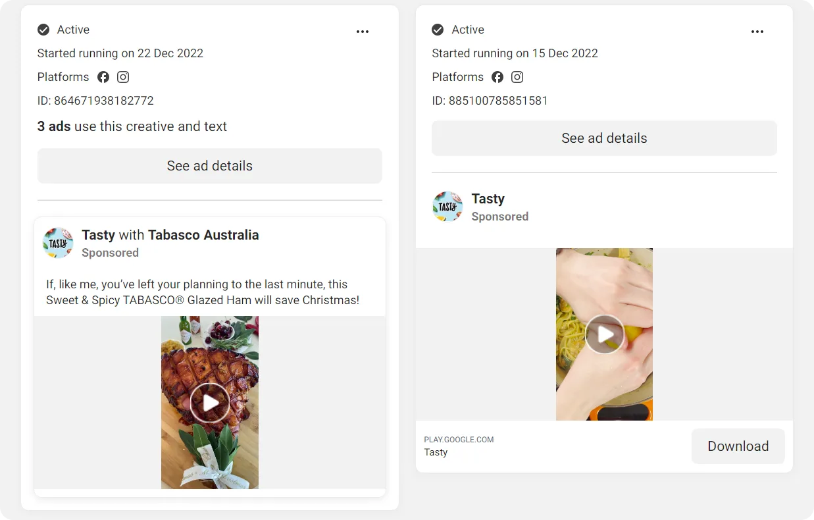Screen dimensions: 814x520
Task: Click 'Started running on 22 Dec 2022'
Action: point(120,53)
